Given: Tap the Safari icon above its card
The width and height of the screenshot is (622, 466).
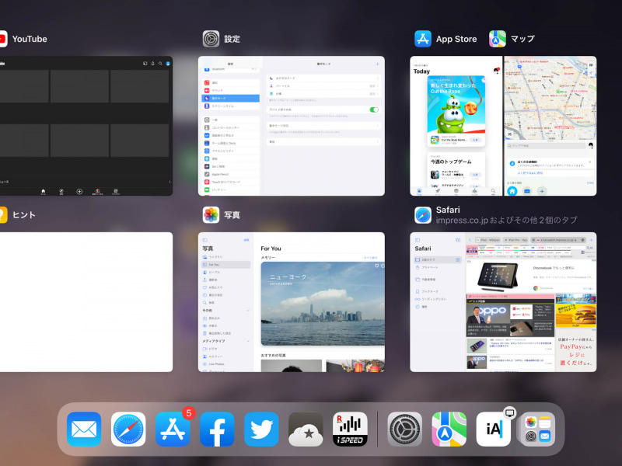Looking at the screenshot, I should pyautogui.click(x=423, y=215).
